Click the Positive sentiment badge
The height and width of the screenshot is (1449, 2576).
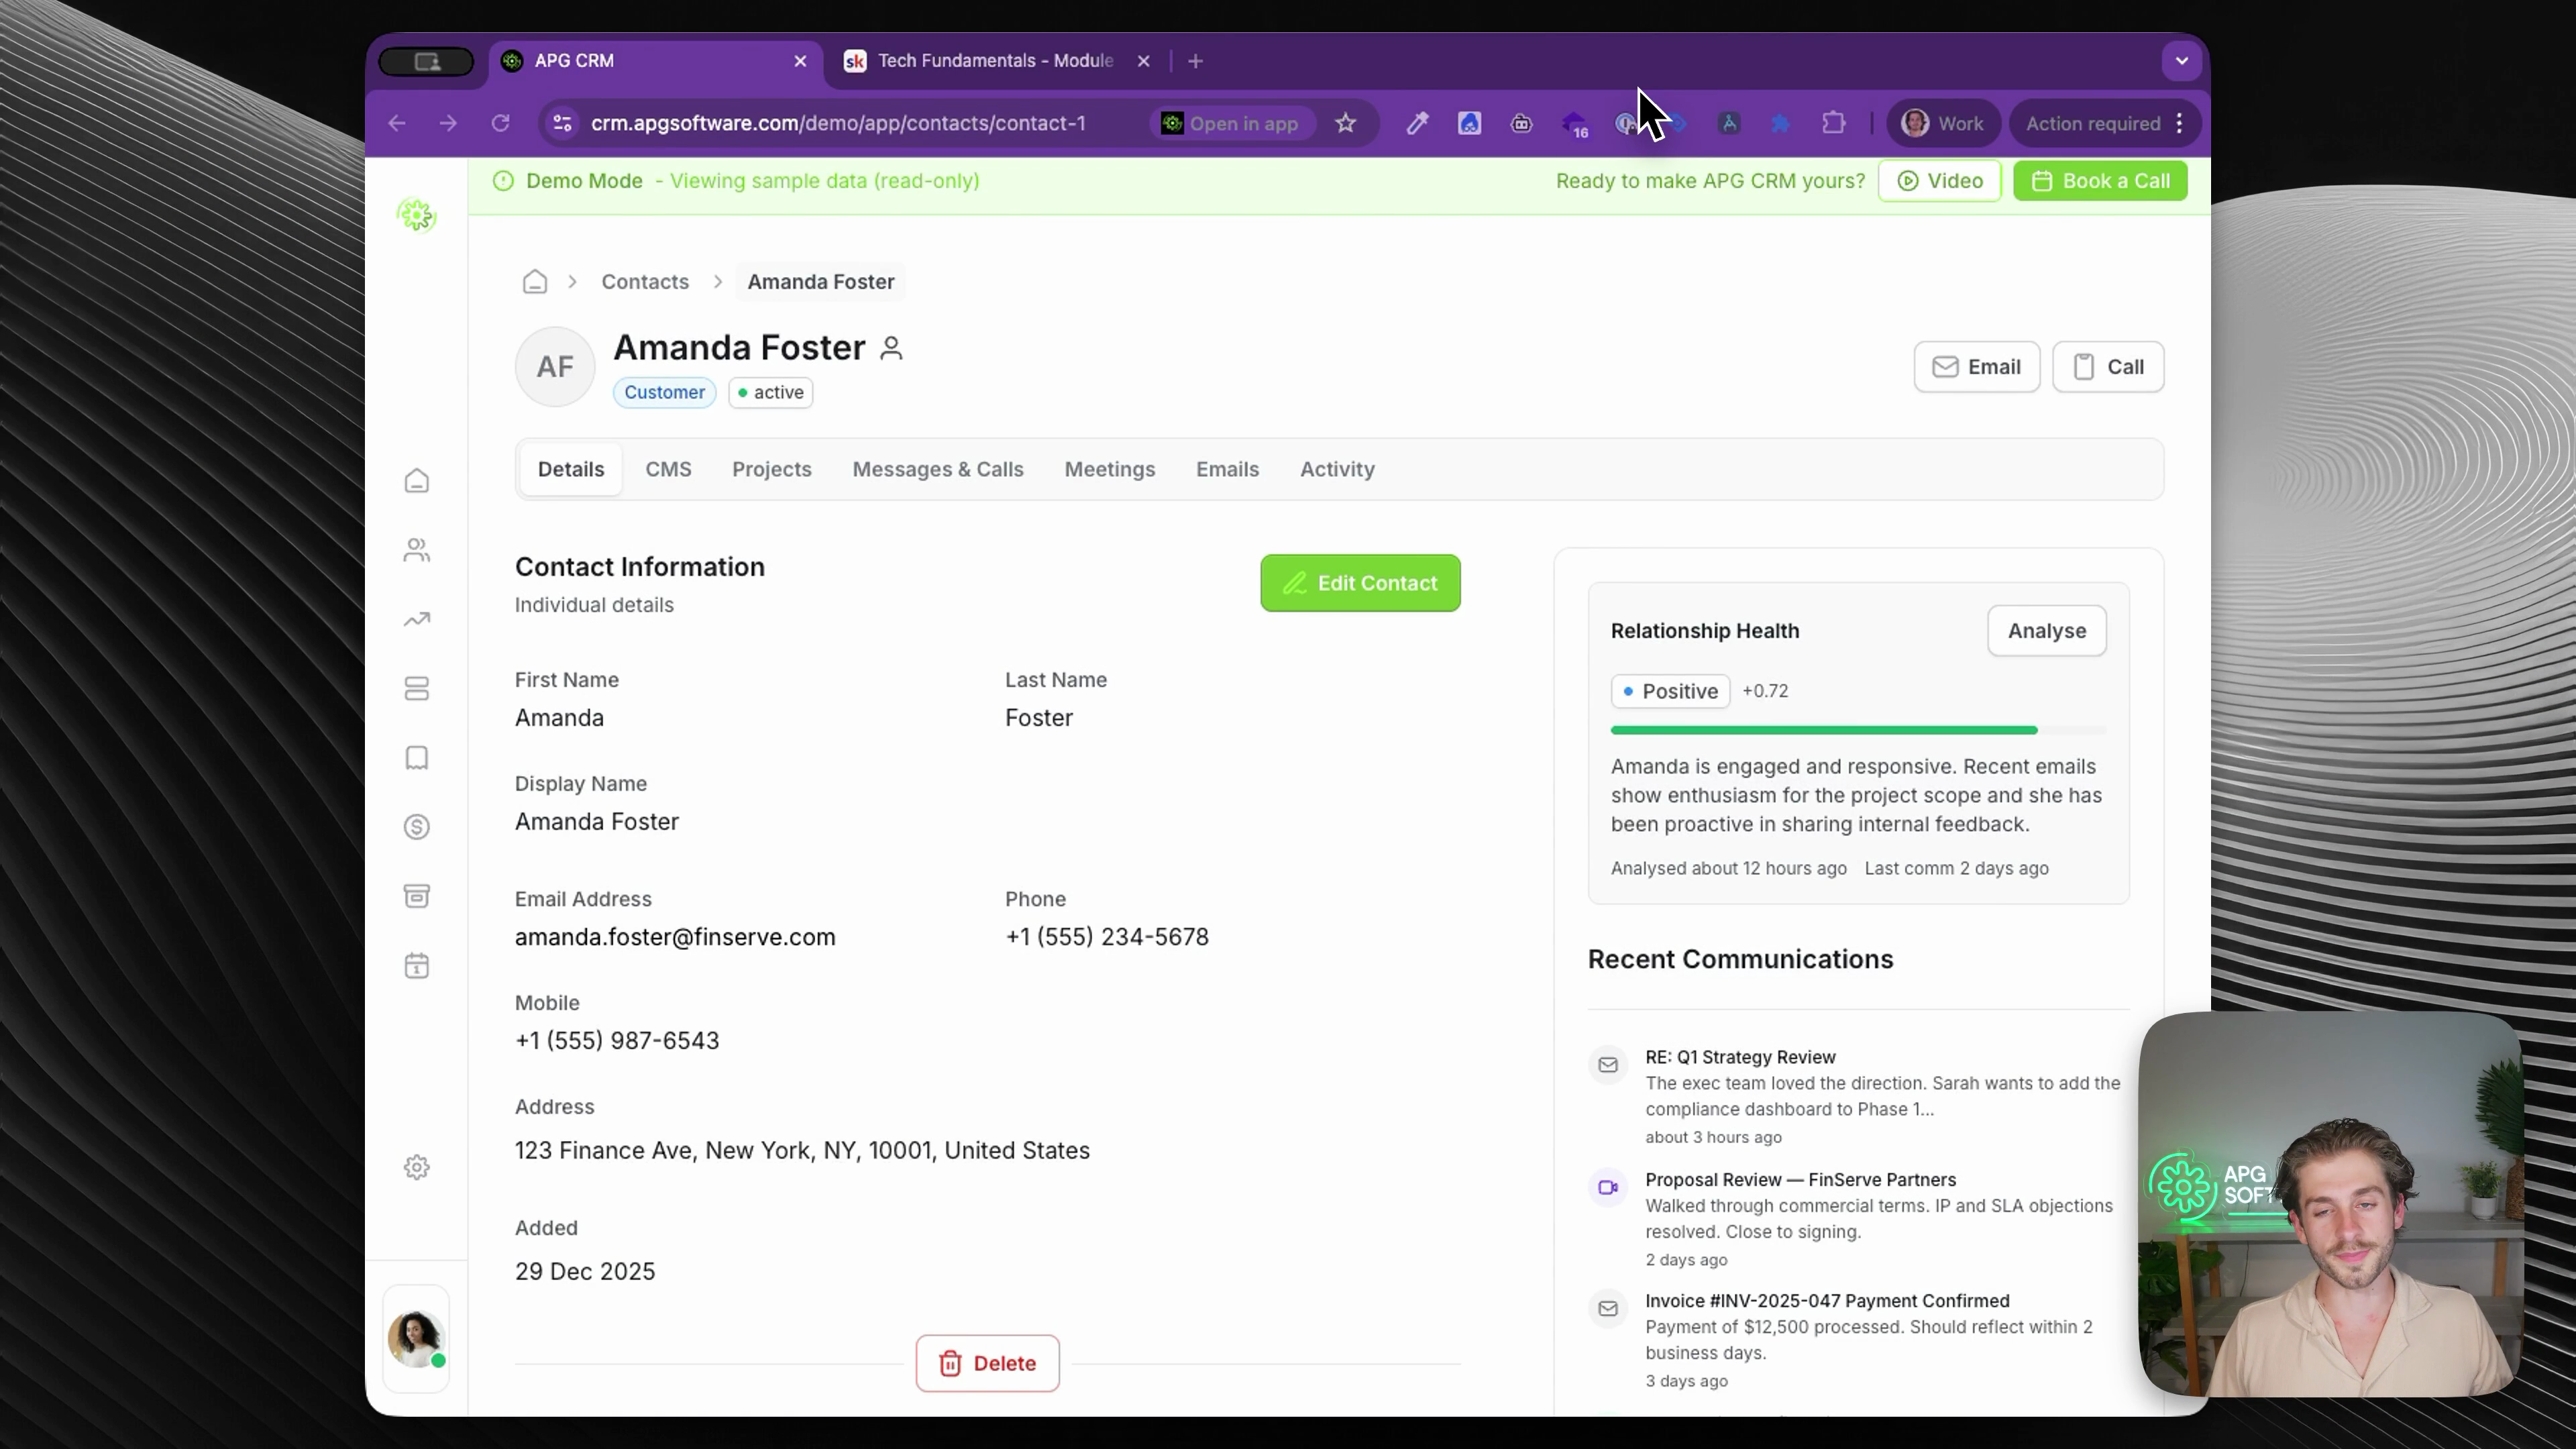1670,691
